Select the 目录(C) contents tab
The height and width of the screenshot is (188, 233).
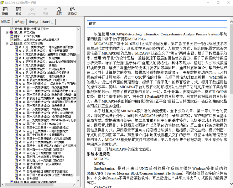coord(6,22)
